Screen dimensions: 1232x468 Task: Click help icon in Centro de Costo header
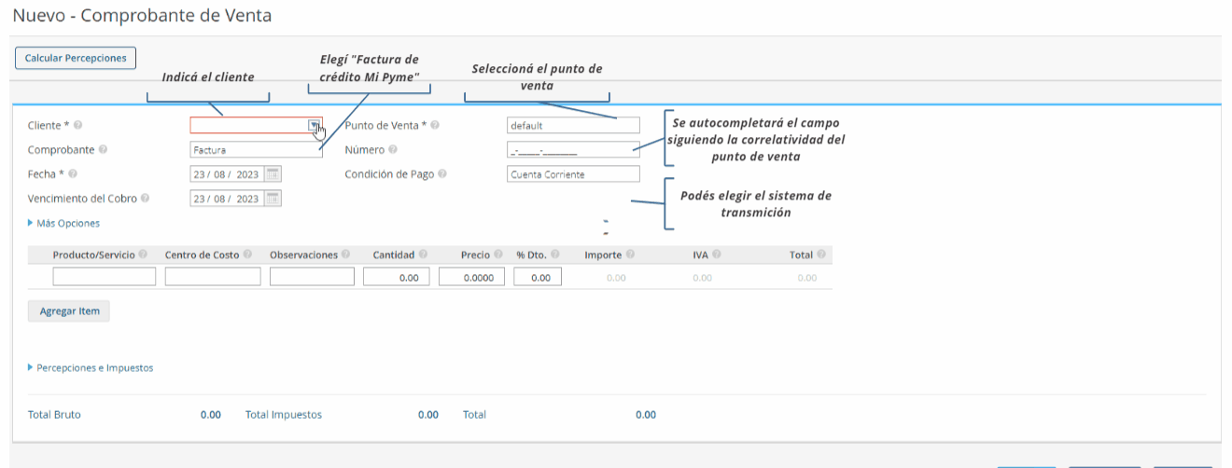(x=247, y=255)
